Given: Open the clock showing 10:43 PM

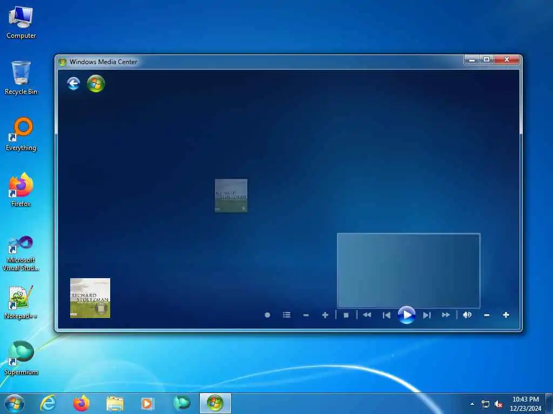Looking at the screenshot, I should (x=525, y=404).
